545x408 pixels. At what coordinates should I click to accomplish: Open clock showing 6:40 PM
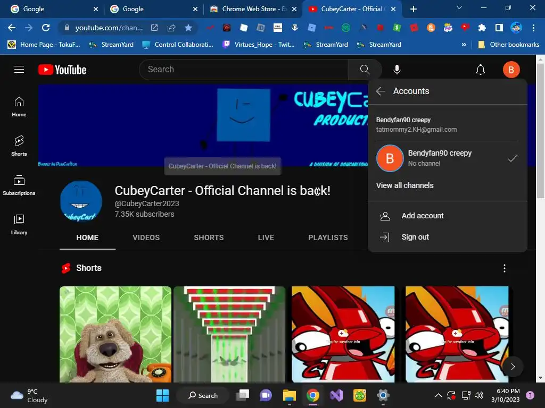tap(506, 395)
